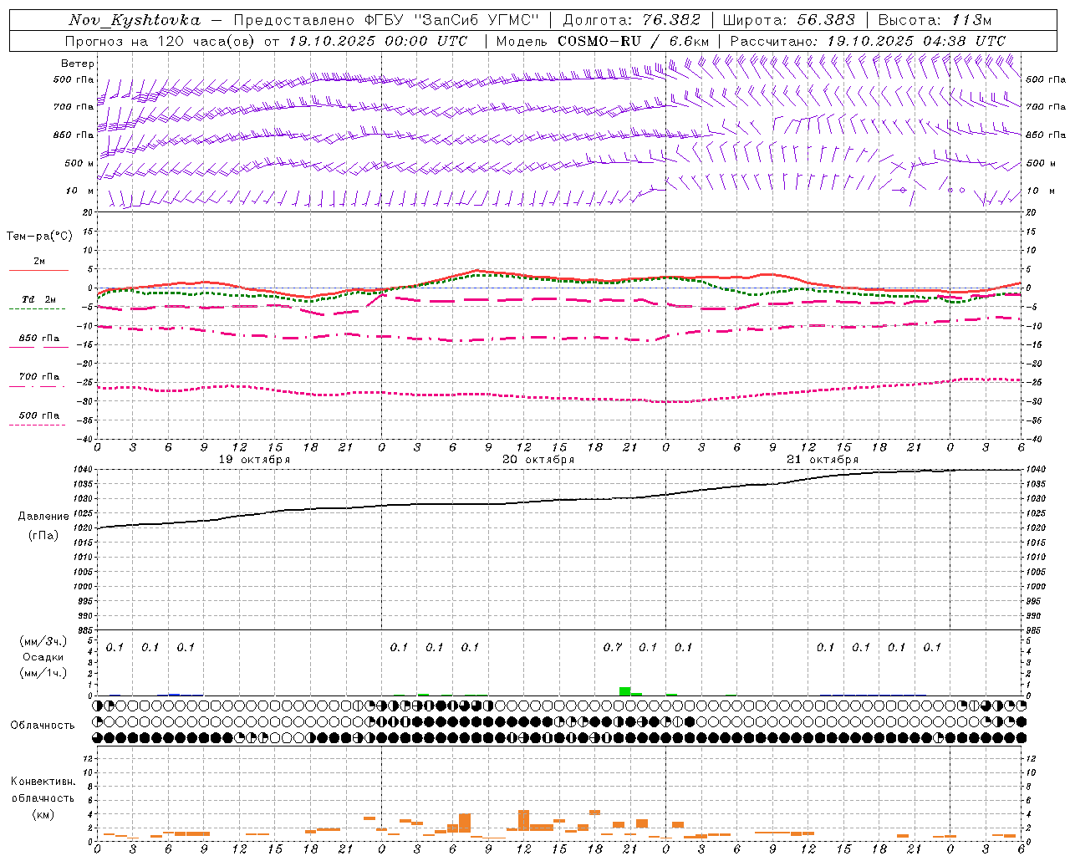Image resolution: width=1070 pixels, height=856 pixels.
Task: Select the 'Осадки' precipitation label
Action: (x=43, y=657)
